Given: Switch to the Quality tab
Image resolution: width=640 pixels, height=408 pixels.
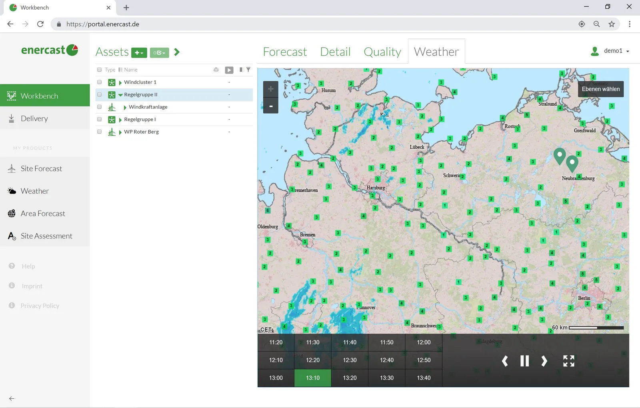Looking at the screenshot, I should click(382, 52).
